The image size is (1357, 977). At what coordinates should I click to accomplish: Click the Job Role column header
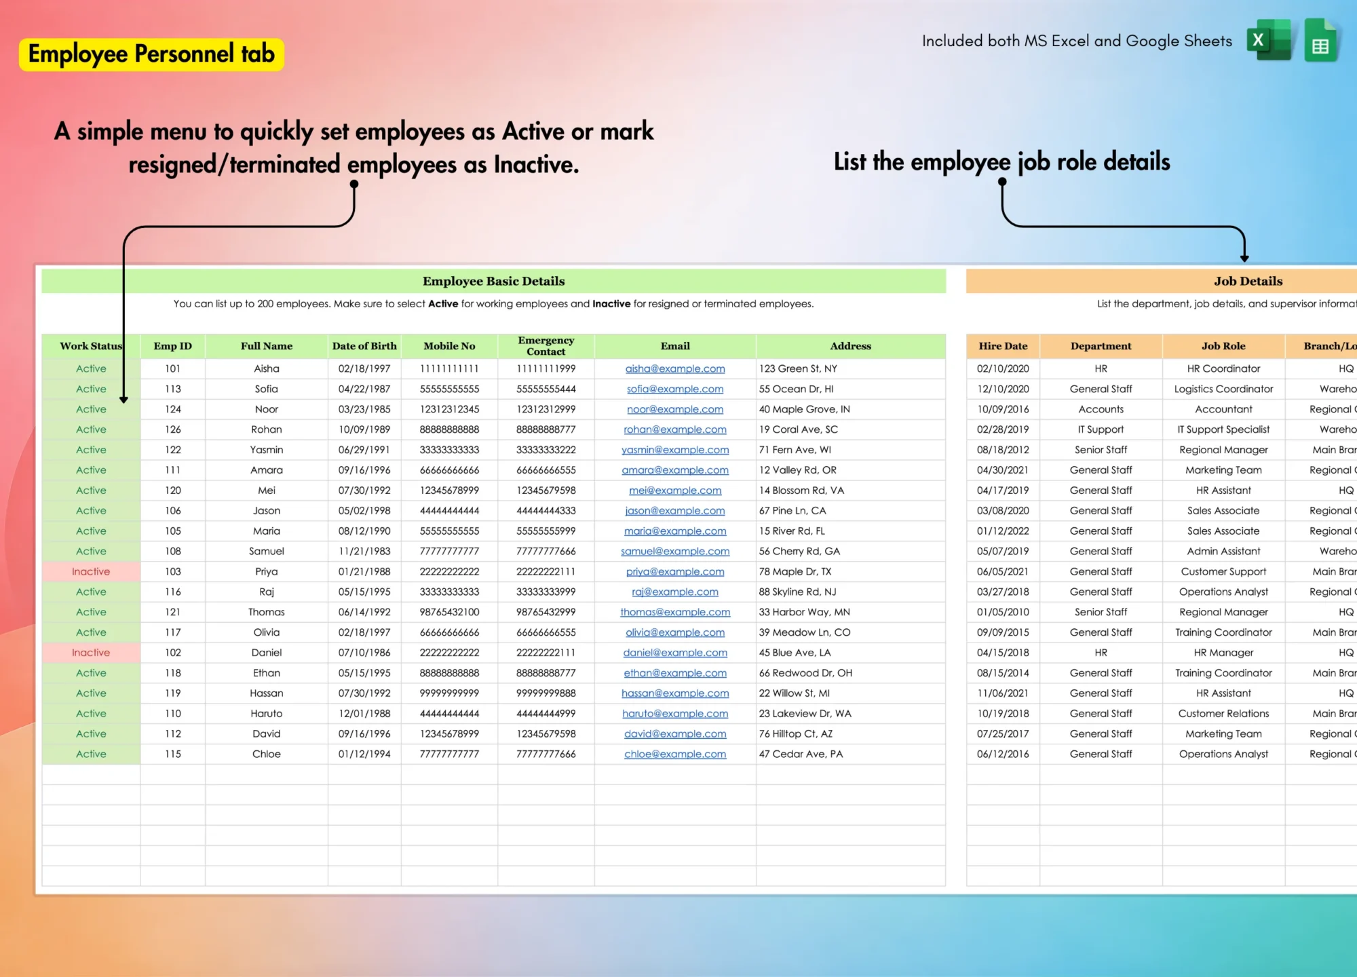[x=1223, y=346]
